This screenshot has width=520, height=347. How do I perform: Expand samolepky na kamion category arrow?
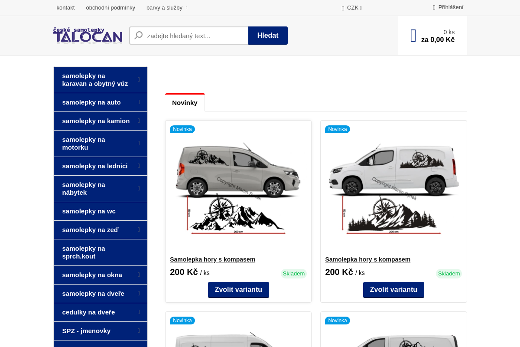point(139,121)
